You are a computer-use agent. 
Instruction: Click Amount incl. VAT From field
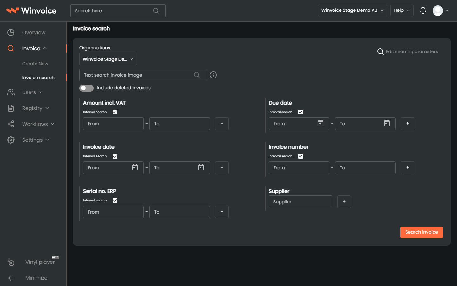(x=113, y=124)
